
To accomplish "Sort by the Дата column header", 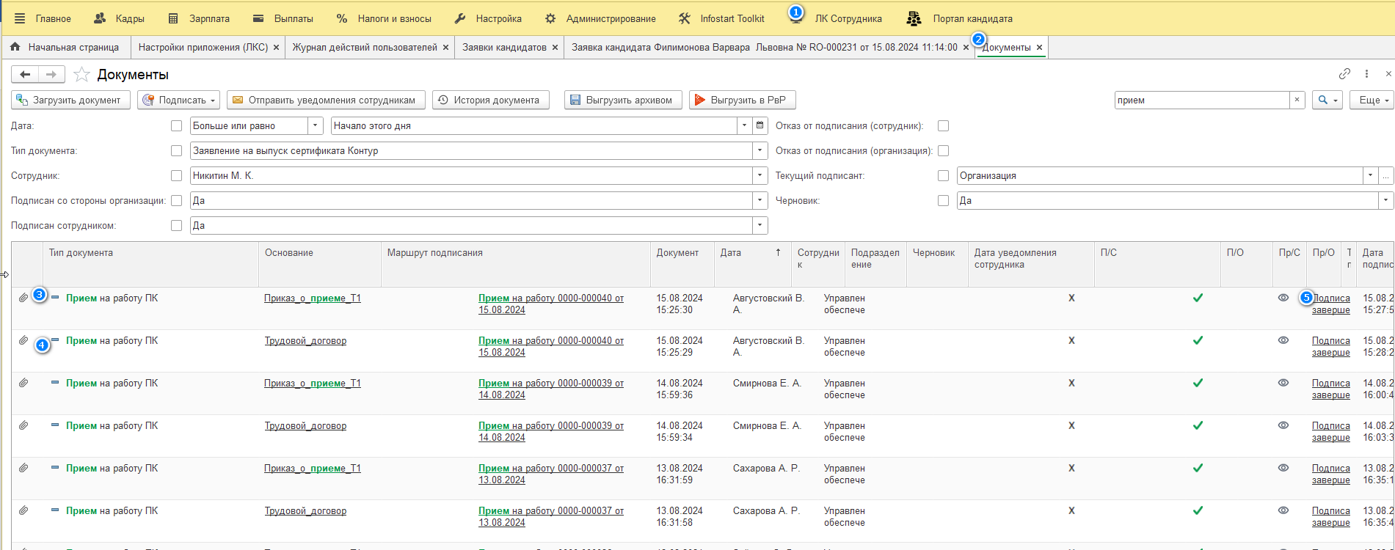I will pos(753,264).
